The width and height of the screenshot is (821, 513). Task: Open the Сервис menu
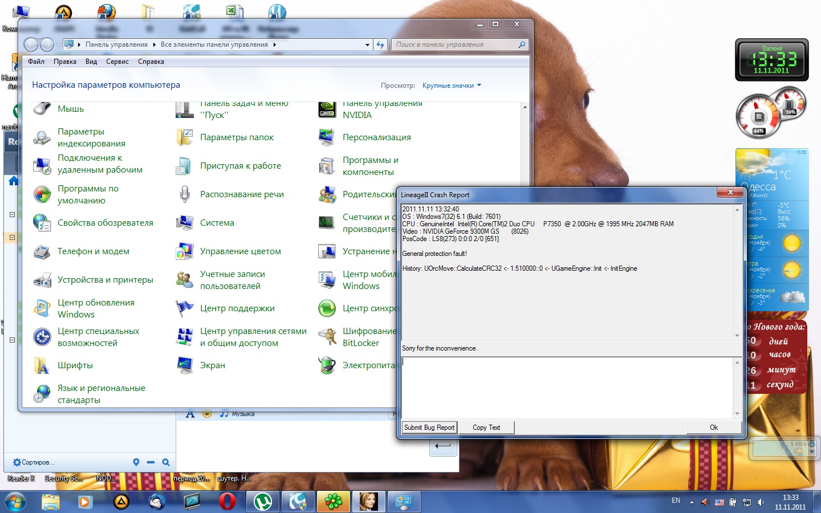coord(117,62)
